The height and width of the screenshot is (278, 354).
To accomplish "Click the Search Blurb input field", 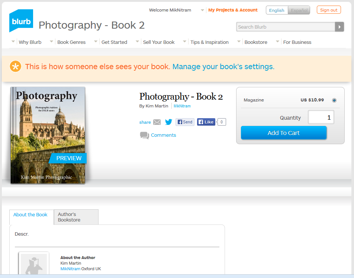I will point(286,27).
